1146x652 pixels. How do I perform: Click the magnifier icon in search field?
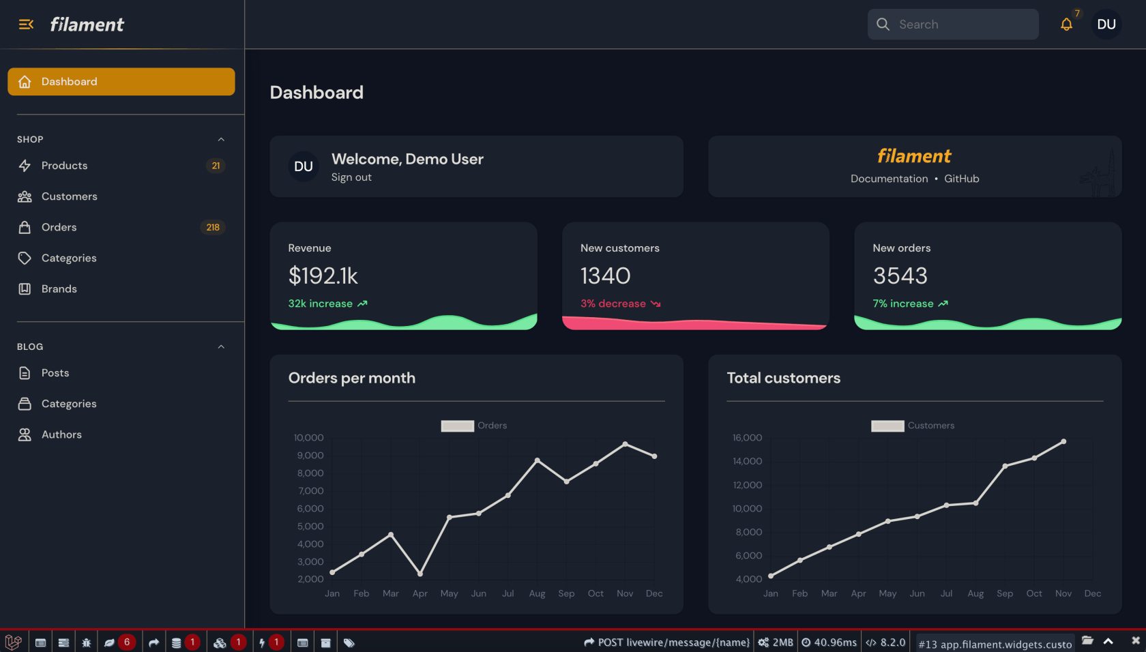pyautogui.click(x=883, y=25)
